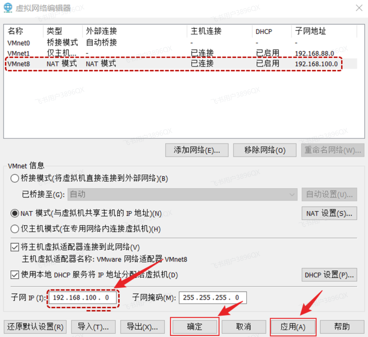Click subnet address 192.168.88.0 cell
The width and height of the screenshot is (368, 337).
click(x=314, y=53)
